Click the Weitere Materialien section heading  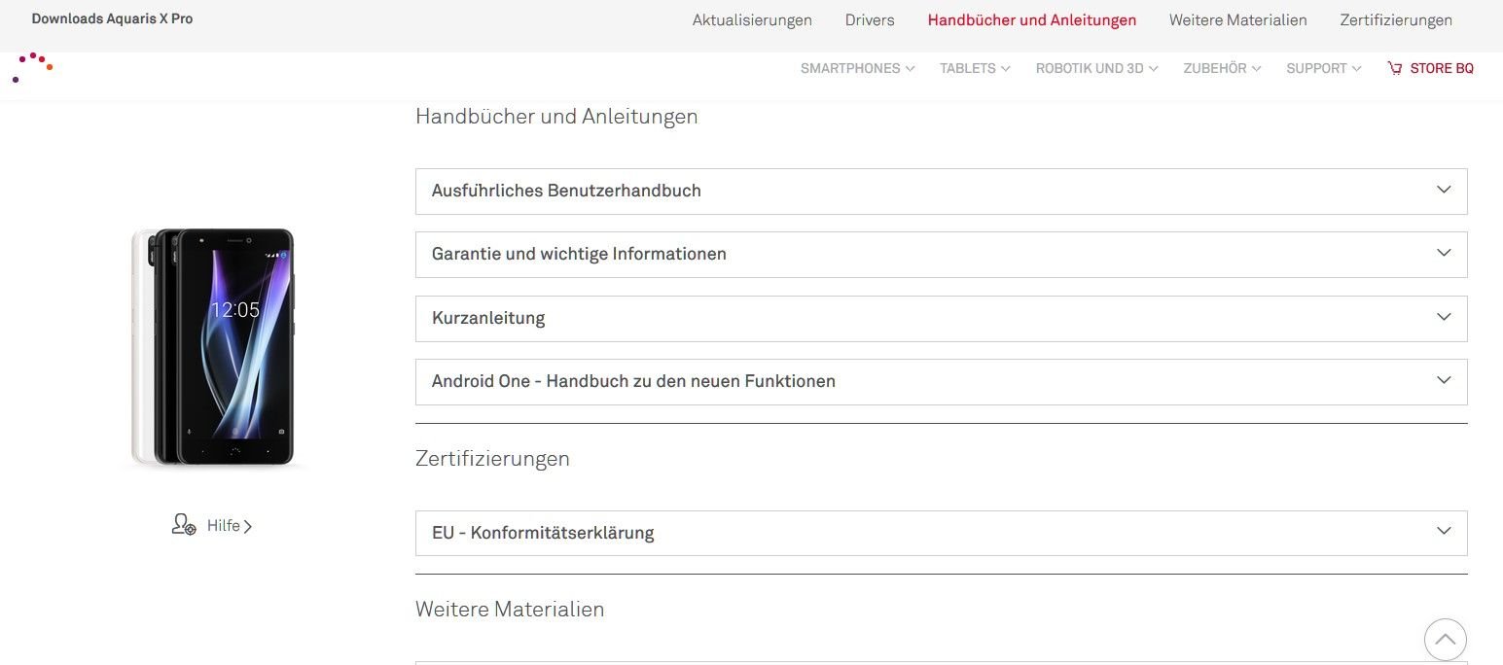(510, 610)
